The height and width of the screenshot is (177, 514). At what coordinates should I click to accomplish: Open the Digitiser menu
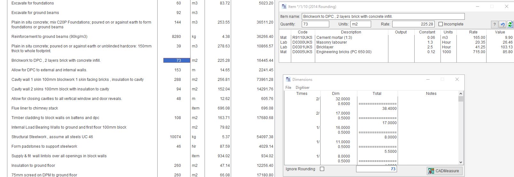point(302,88)
